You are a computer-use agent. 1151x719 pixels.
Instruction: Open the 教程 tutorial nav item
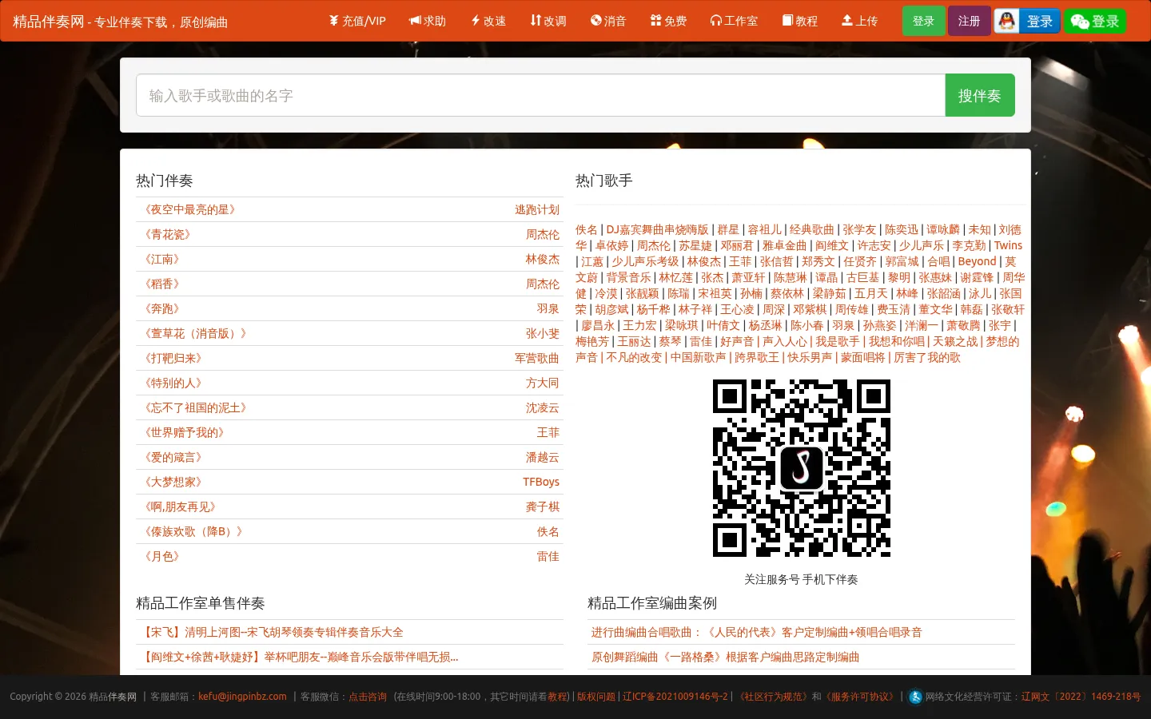pyautogui.click(x=800, y=21)
